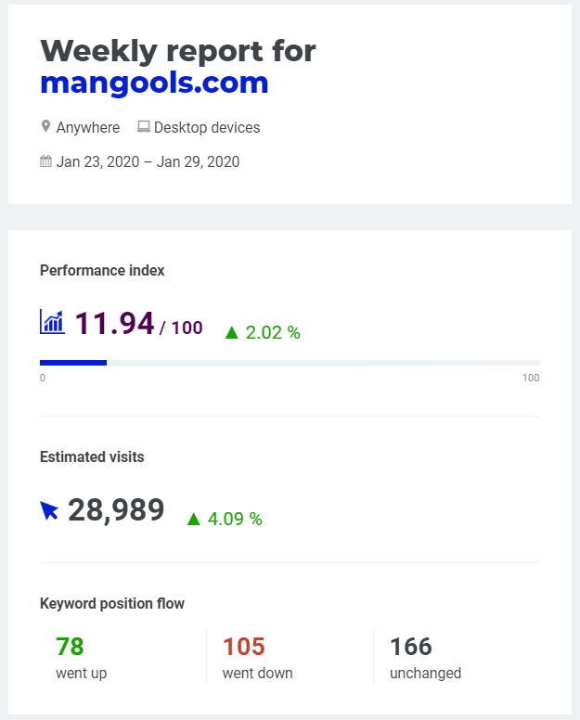Click the calendar date icon
The height and width of the screenshot is (720, 580).
tap(45, 161)
